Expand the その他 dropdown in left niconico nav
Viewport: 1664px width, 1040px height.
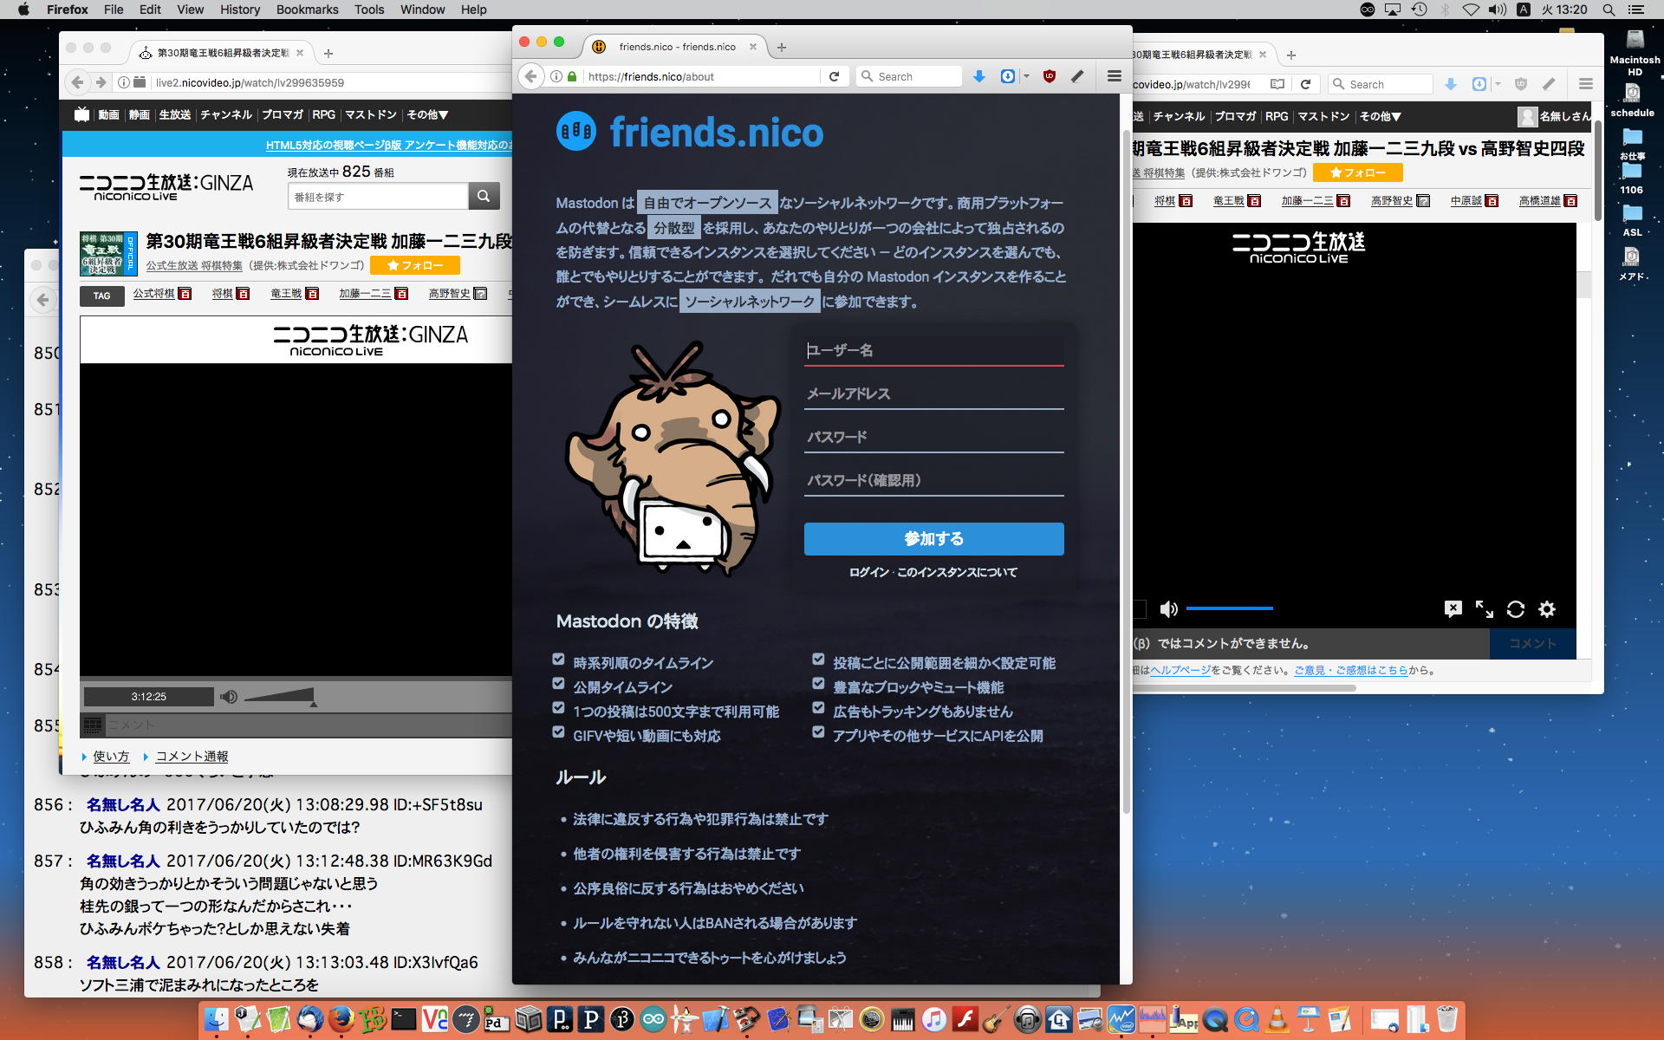428,114
